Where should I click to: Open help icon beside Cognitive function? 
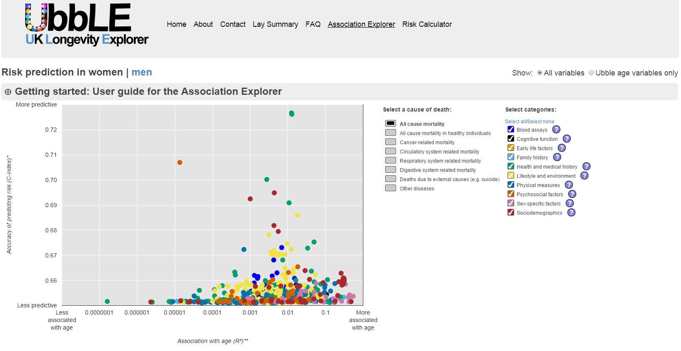[x=567, y=139]
